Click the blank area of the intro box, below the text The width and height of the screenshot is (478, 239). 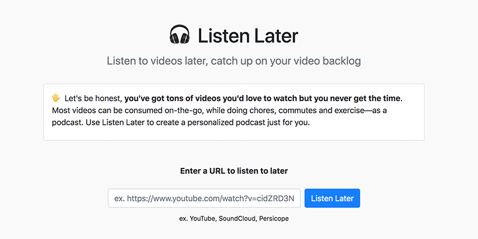click(234, 134)
